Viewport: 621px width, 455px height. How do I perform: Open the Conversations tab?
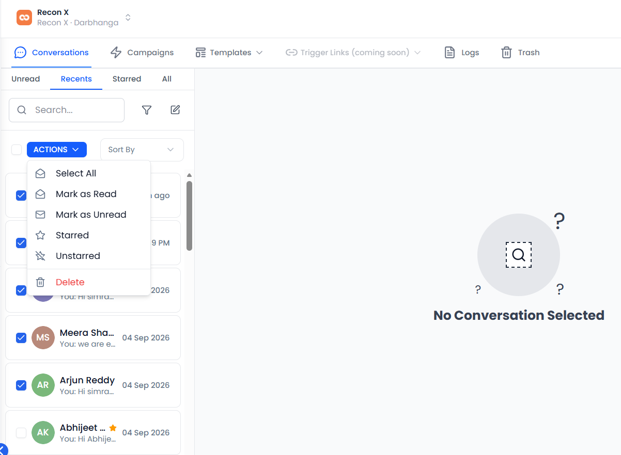click(x=51, y=53)
